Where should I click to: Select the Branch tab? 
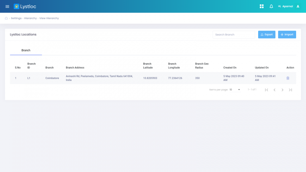[x=26, y=51]
